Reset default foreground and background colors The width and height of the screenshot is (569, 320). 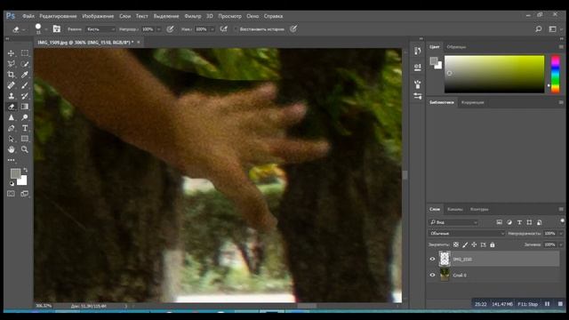(12, 184)
